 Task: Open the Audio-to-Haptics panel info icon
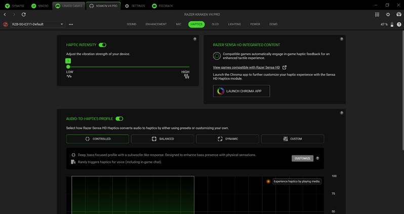tap(342, 113)
